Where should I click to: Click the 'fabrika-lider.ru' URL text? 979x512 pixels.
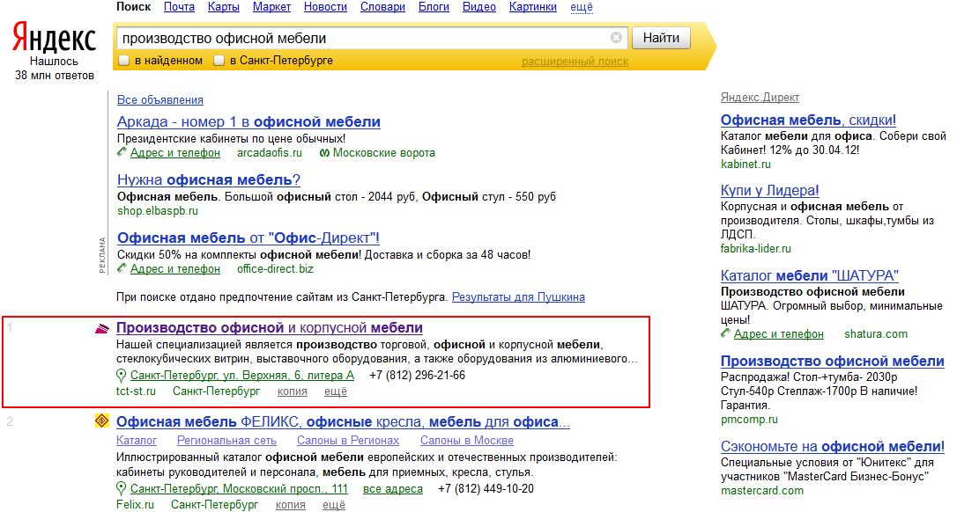(x=755, y=248)
